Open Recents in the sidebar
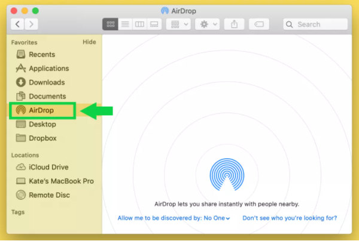 (x=54, y=54)
